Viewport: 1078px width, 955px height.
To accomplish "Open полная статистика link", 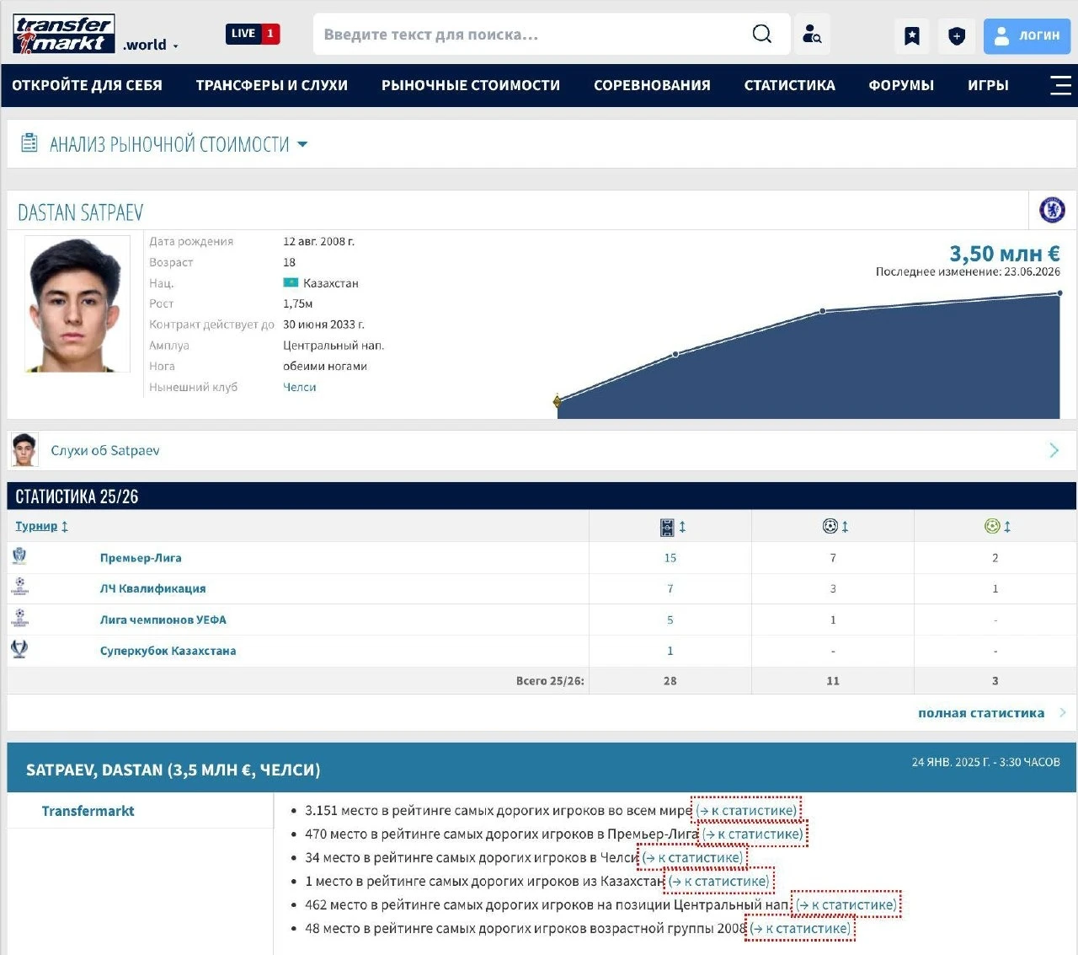I will pyautogui.click(x=981, y=713).
